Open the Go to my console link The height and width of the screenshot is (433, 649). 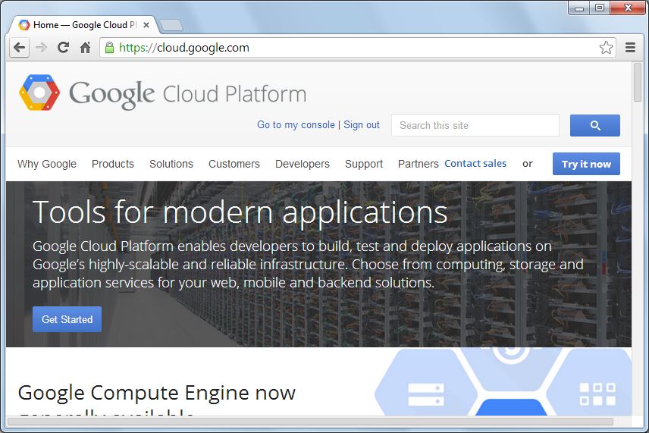pos(296,124)
